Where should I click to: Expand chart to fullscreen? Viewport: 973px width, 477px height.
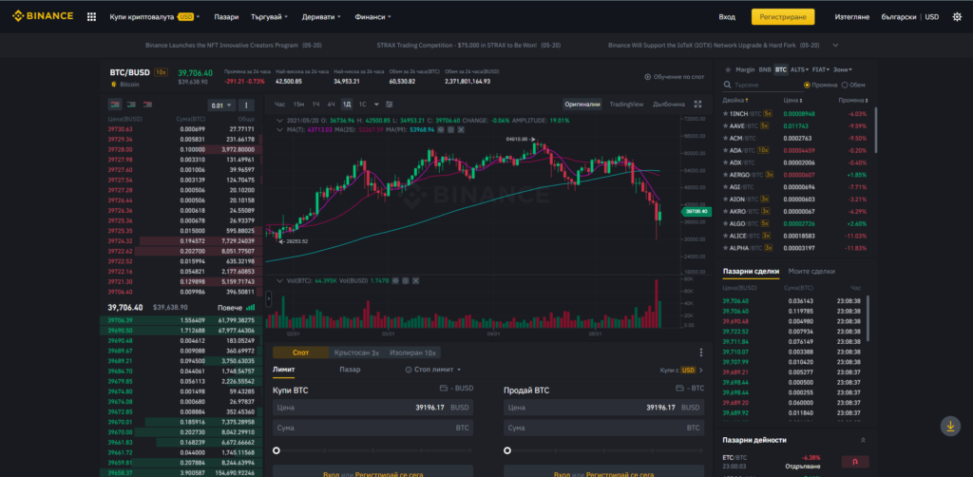[697, 105]
